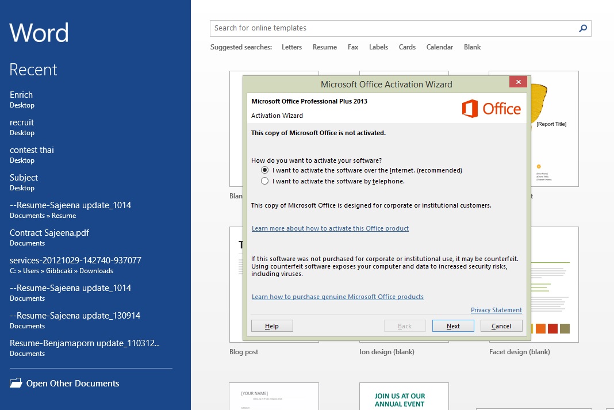Select the Blog post template label
The width and height of the screenshot is (614, 410).
click(244, 352)
